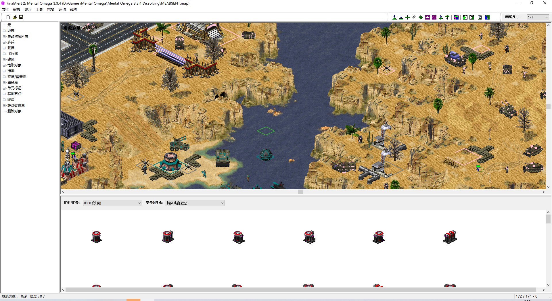This screenshot has height=301, width=552.
Task: Expand the 路径点 waypoints node
Action: pos(4,82)
